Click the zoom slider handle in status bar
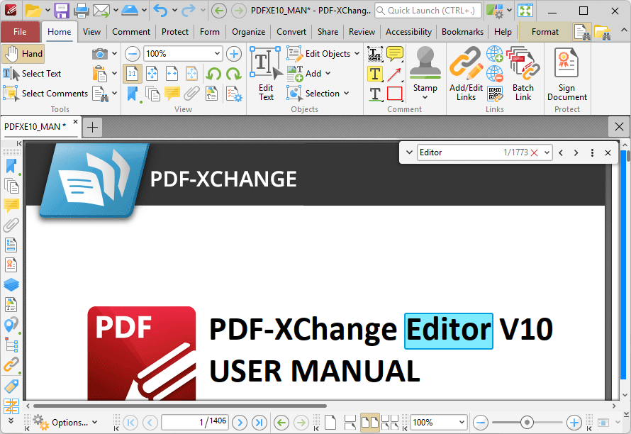The image size is (631, 434). (x=527, y=423)
